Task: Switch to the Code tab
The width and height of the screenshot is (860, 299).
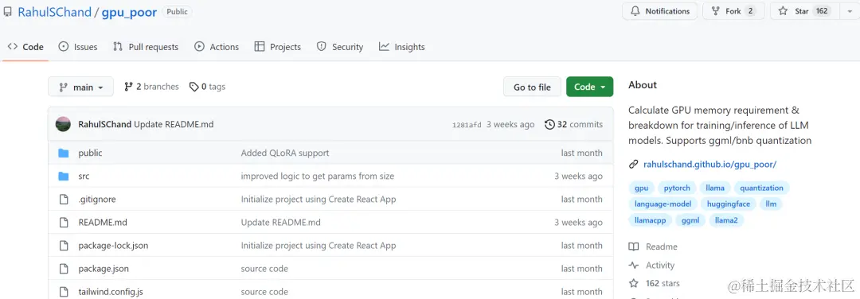Action: (x=25, y=47)
